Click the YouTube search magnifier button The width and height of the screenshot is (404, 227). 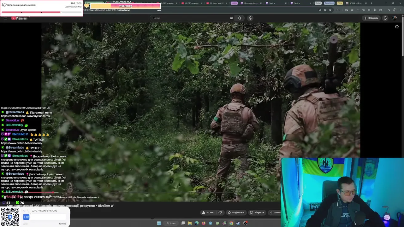pos(240,18)
